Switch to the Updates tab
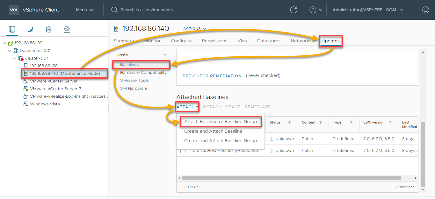Screen dimensions: 435x199 330,41
